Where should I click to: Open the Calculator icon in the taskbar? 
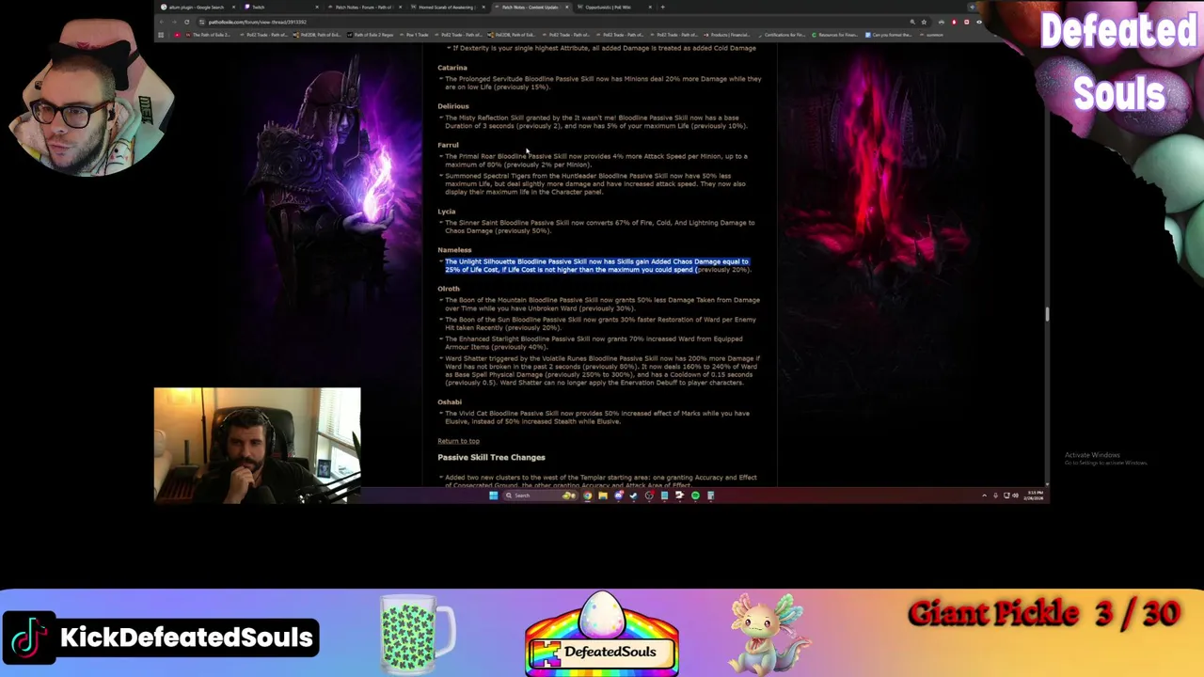(x=710, y=496)
